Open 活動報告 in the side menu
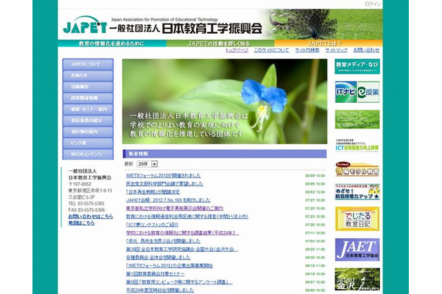 [88, 87]
